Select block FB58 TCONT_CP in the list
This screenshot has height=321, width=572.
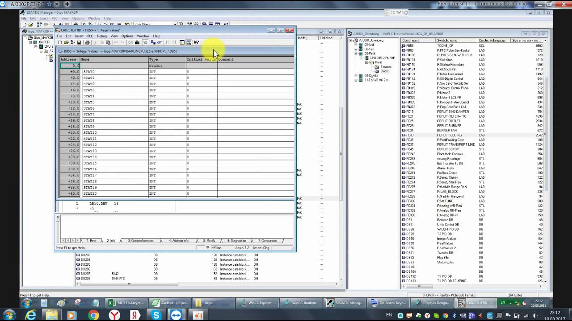pos(472,46)
